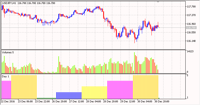Screen dimensions: 200x105
Task: Click the 28 Dec 04:00 time label
Action: tap(94, 102)
